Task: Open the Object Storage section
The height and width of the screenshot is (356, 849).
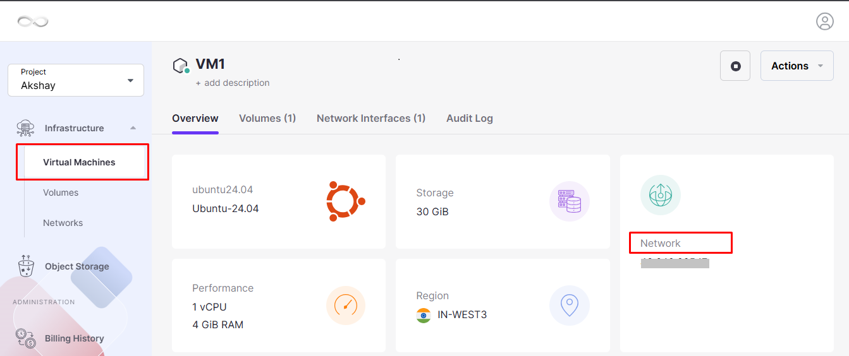Action: click(77, 266)
